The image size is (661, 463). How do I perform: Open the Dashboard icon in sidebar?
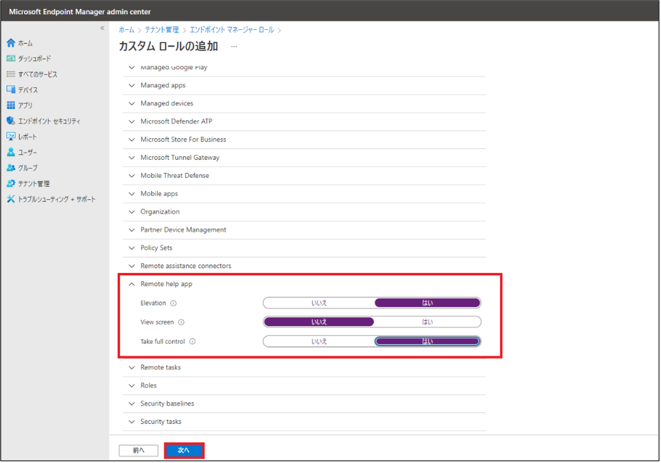(x=11, y=58)
